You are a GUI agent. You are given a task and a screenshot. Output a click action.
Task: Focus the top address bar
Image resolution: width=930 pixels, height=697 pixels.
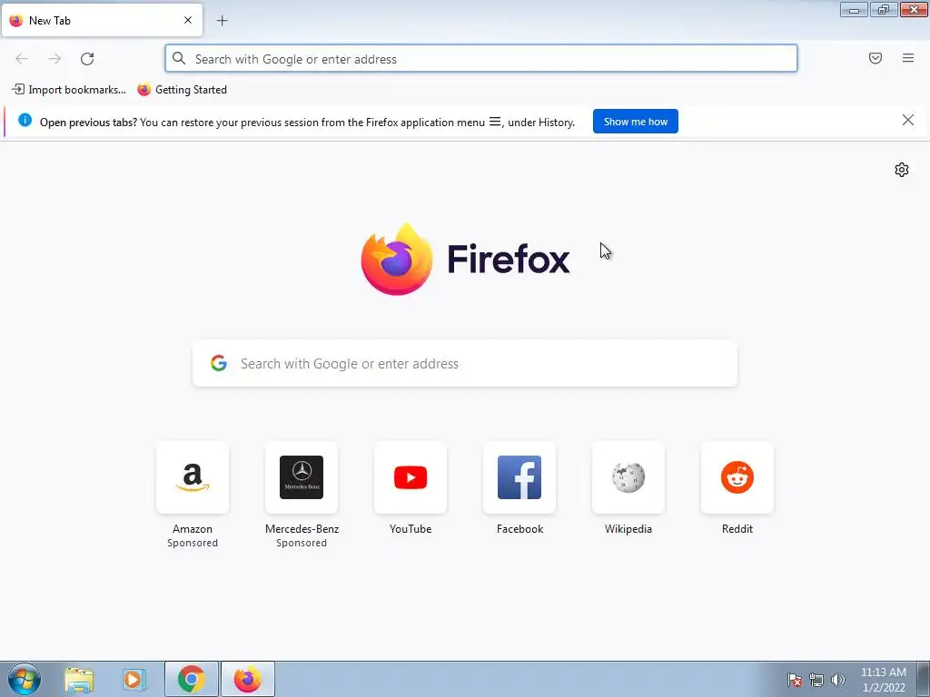click(481, 59)
